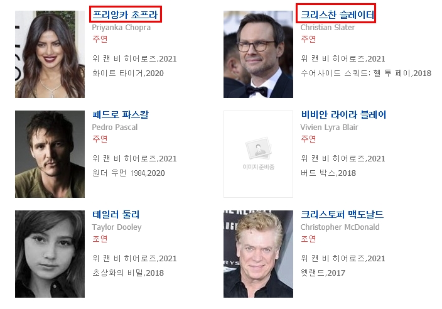Screen dimensions: 442x309
Task: Open 프리앙카 초프라 actor name link
Action: (125, 14)
